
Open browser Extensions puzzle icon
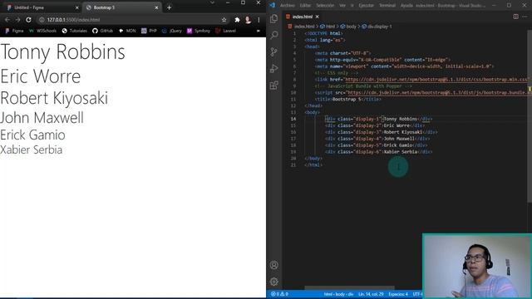point(237,20)
